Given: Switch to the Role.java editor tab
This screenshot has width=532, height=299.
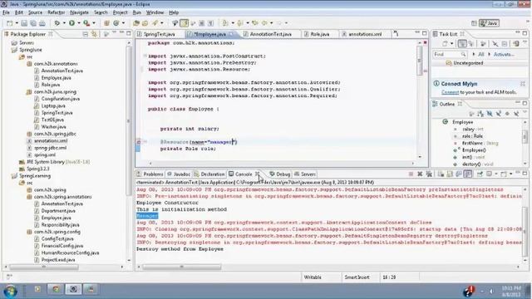Looking at the screenshot, I should pyautogui.click(x=317, y=34).
